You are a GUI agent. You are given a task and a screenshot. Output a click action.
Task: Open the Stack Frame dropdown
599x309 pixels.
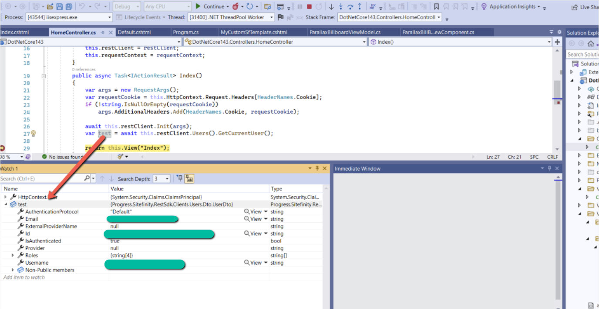[x=390, y=17]
